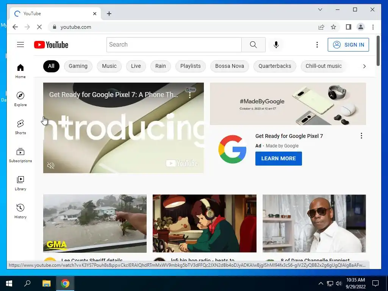Open the Dave Chappelle video thumbnail
388x291 pixels.
tap(314, 224)
